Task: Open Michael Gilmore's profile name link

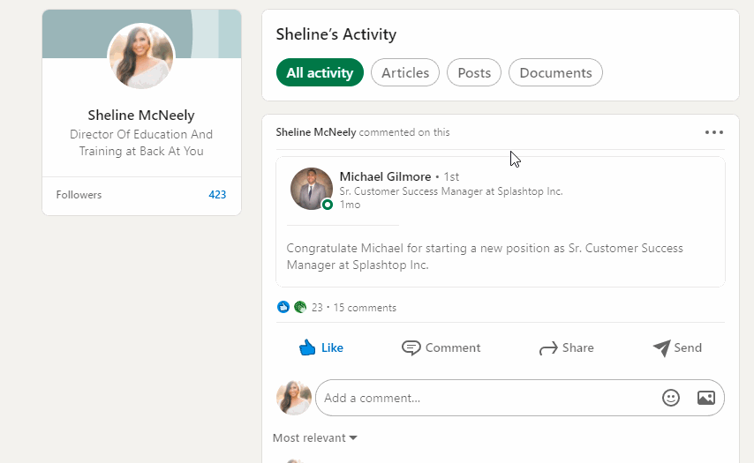Action: pyautogui.click(x=385, y=176)
